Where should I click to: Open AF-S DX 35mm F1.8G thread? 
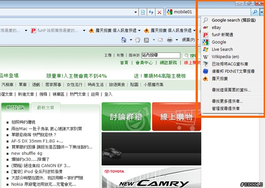point(37,141)
